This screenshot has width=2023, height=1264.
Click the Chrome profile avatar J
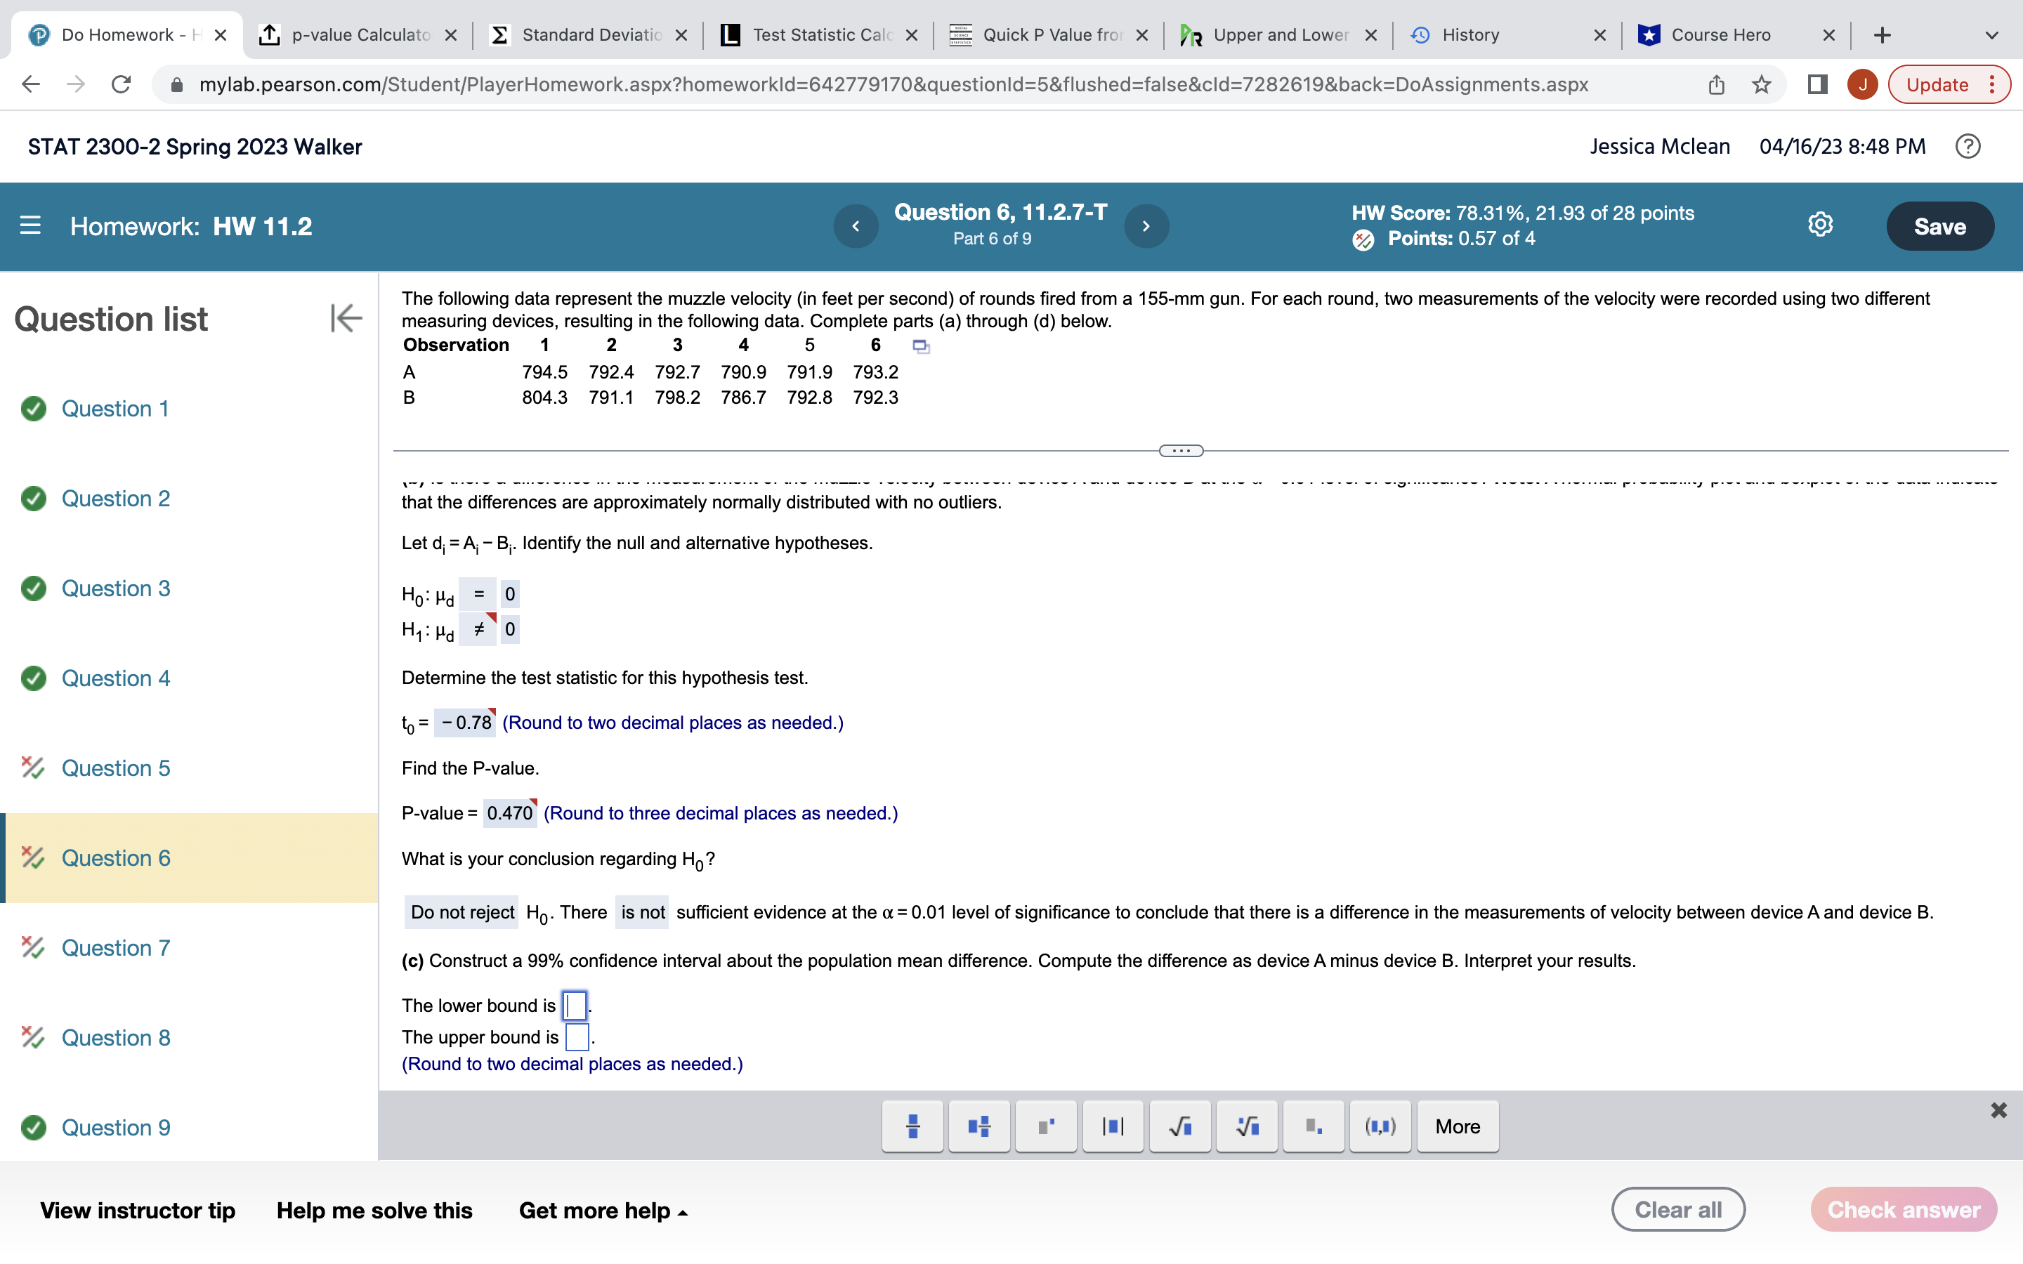(1863, 84)
